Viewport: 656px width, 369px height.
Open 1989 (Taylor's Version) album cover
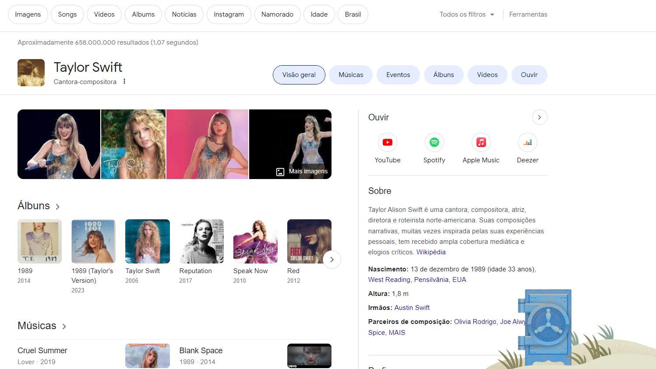(93, 241)
